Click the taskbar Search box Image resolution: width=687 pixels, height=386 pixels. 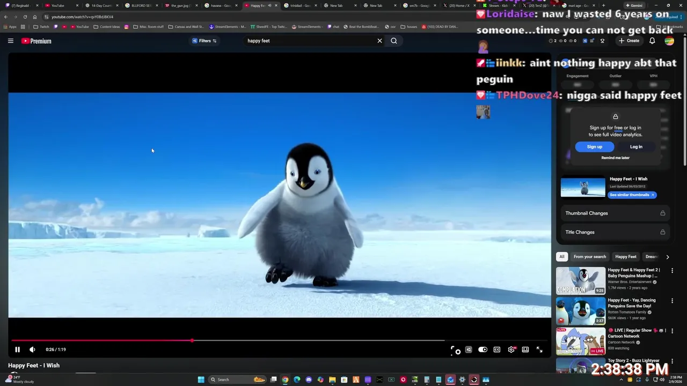(x=237, y=380)
